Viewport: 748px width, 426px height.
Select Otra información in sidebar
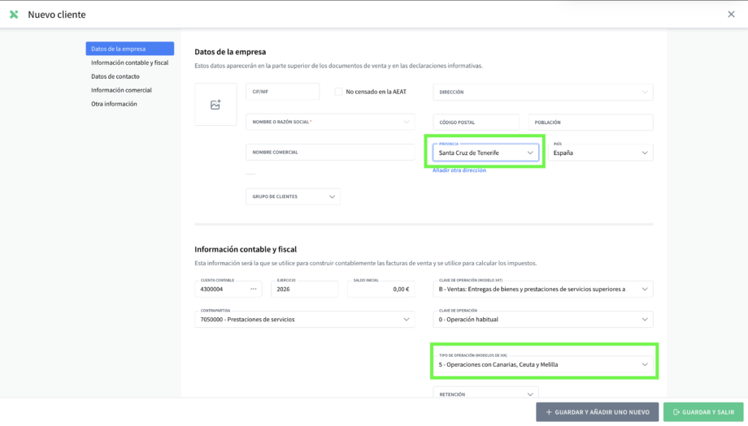tap(114, 104)
